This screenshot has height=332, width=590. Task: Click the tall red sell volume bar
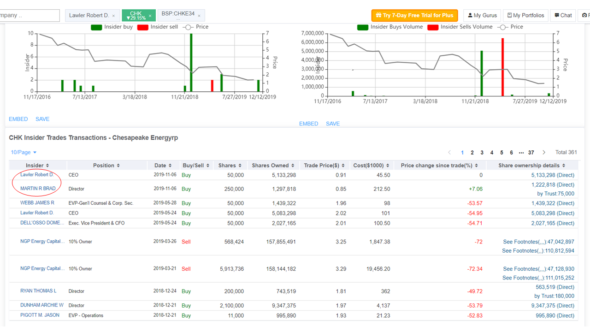[502, 67]
